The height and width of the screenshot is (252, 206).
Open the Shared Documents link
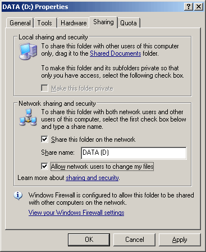click(116, 53)
